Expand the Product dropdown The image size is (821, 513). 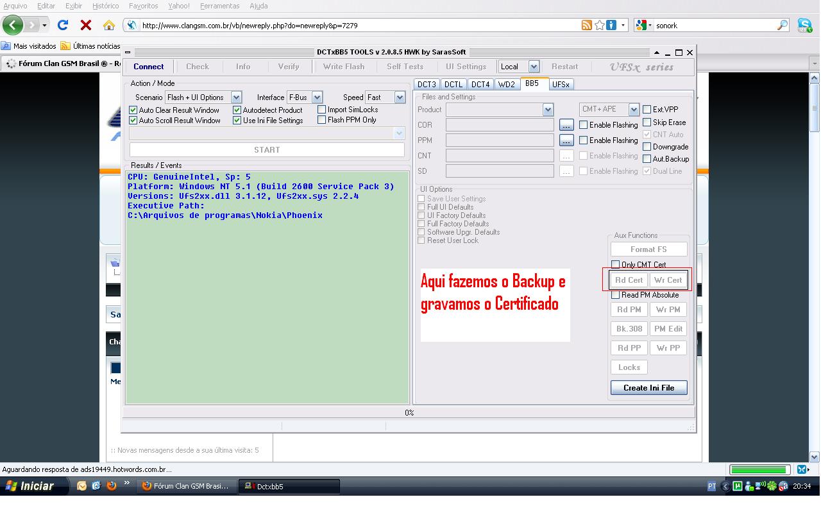[x=548, y=110]
